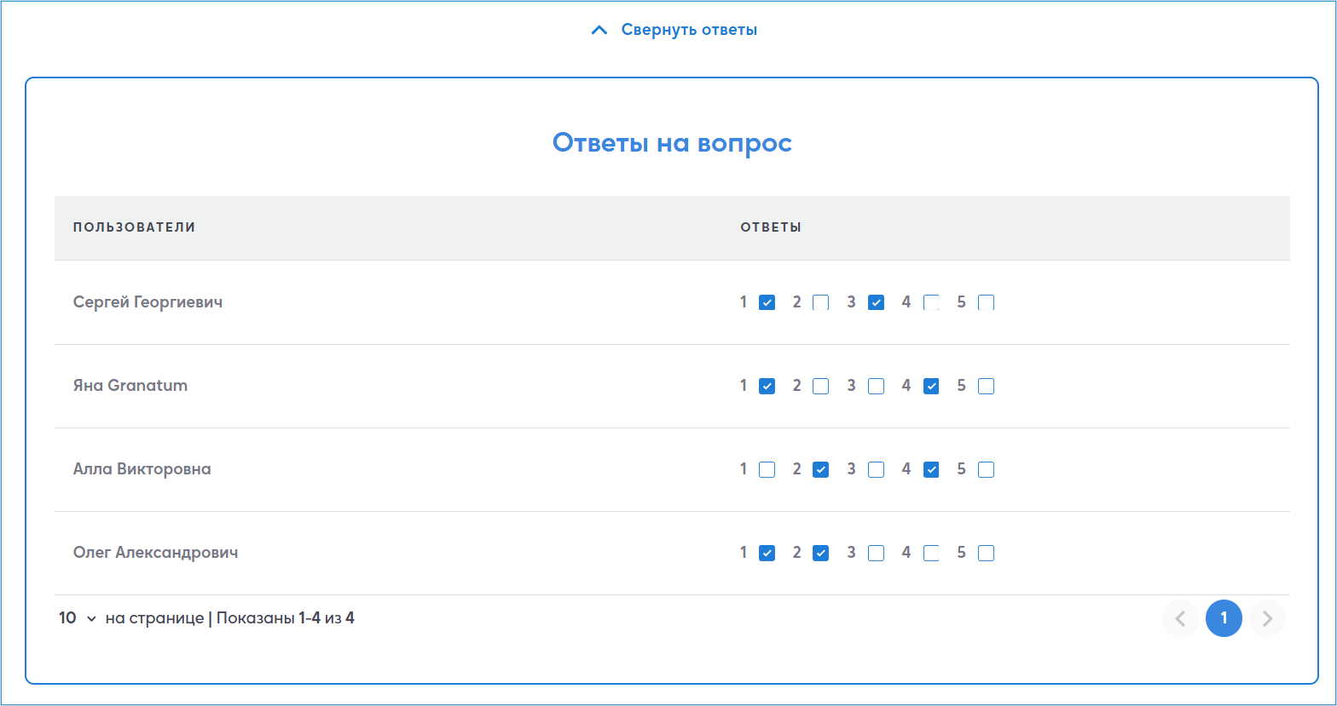This screenshot has width=1337, height=706.
Task: Uncheck answer 4 for Яна Granatum
Action: (931, 386)
